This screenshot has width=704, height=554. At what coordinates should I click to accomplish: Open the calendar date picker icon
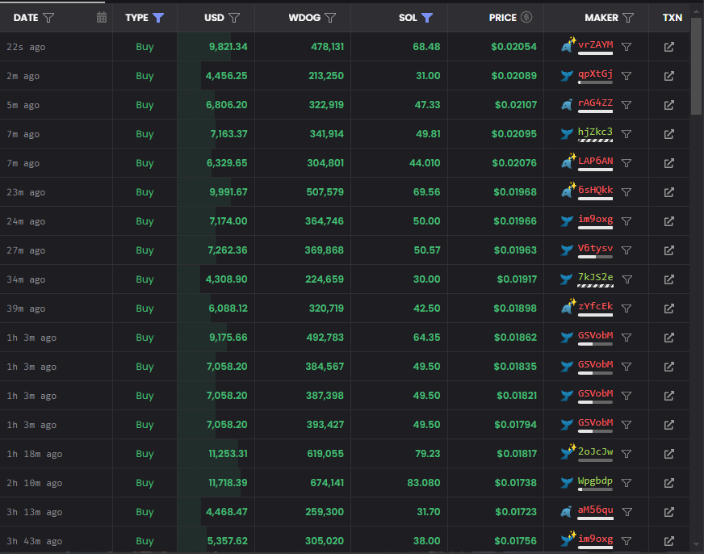point(102,17)
